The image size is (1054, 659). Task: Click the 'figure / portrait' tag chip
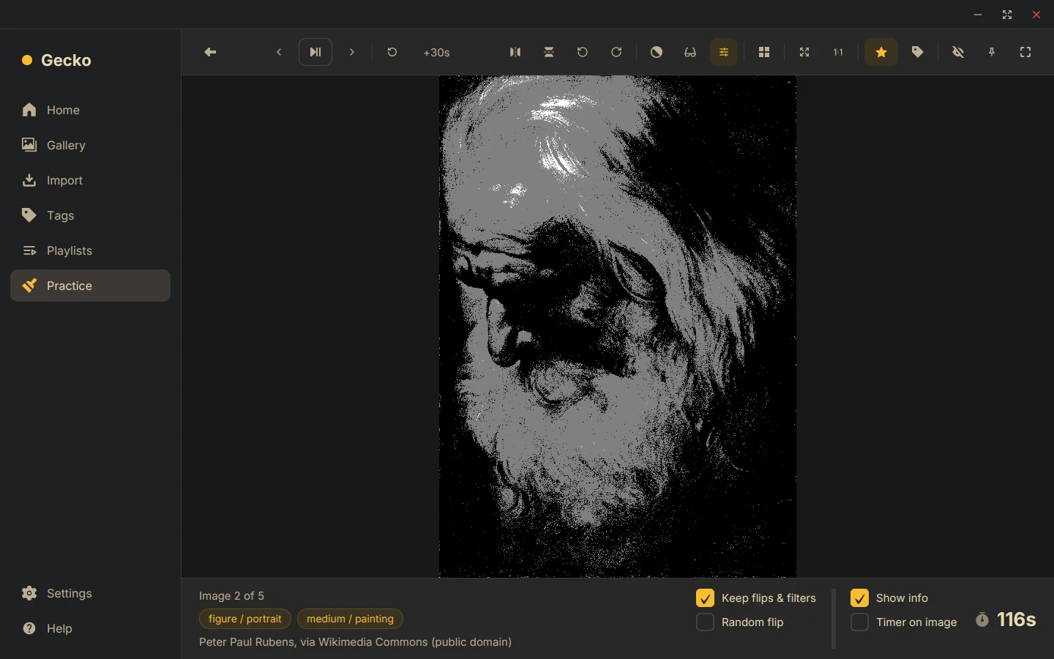point(245,619)
